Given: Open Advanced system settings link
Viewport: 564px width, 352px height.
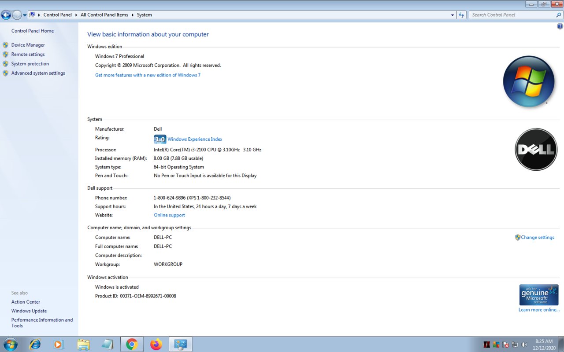Looking at the screenshot, I should point(38,73).
